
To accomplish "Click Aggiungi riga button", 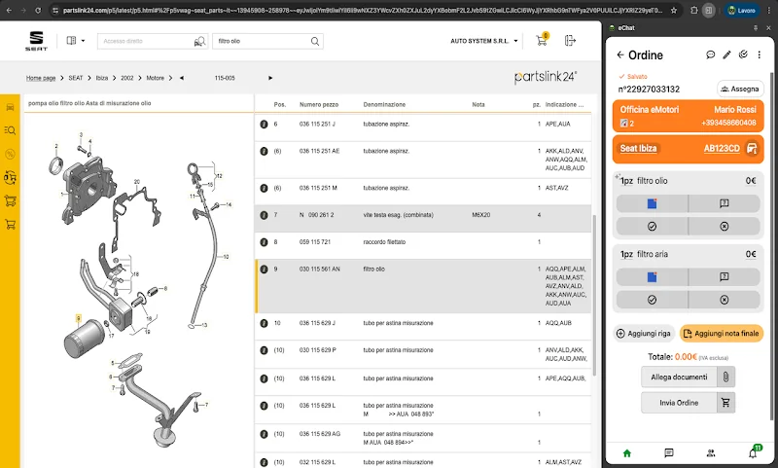I will (x=644, y=334).
